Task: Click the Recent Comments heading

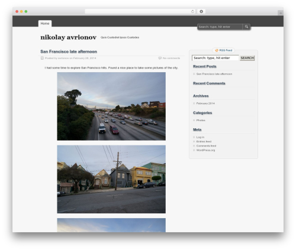Action: (x=209, y=83)
